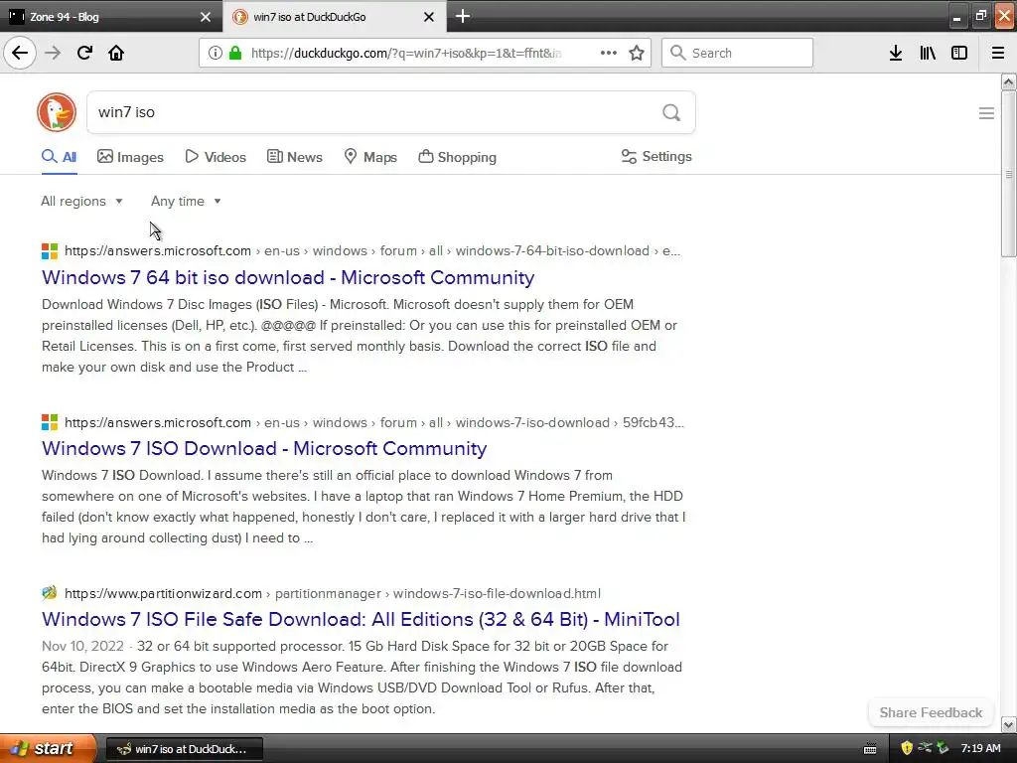The width and height of the screenshot is (1017, 763).
Task: Open DuckDuckGo side menu icon
Action: pyautogui.click(x=986, y=113)
